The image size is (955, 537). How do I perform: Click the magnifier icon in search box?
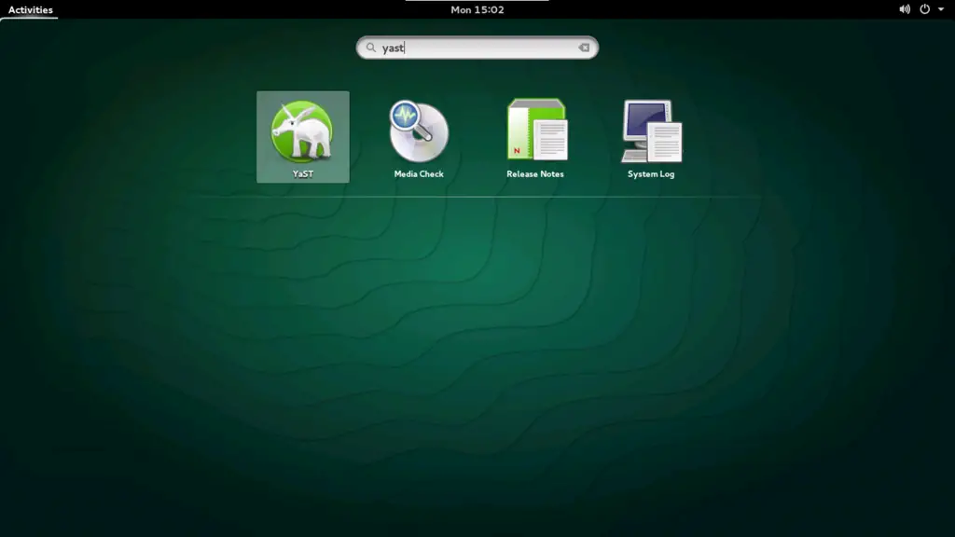pos(371,48)
